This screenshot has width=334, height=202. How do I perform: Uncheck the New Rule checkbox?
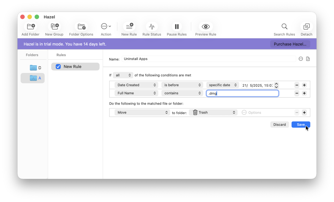point(58,66)
